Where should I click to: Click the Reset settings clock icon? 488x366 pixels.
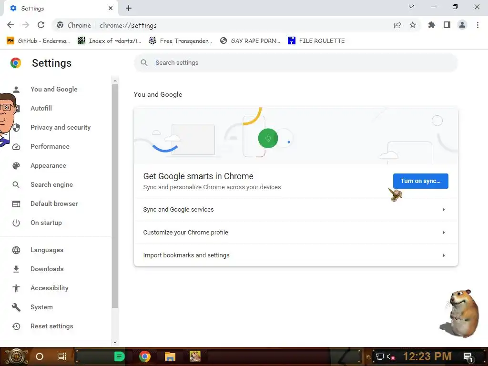coord(16,326)
